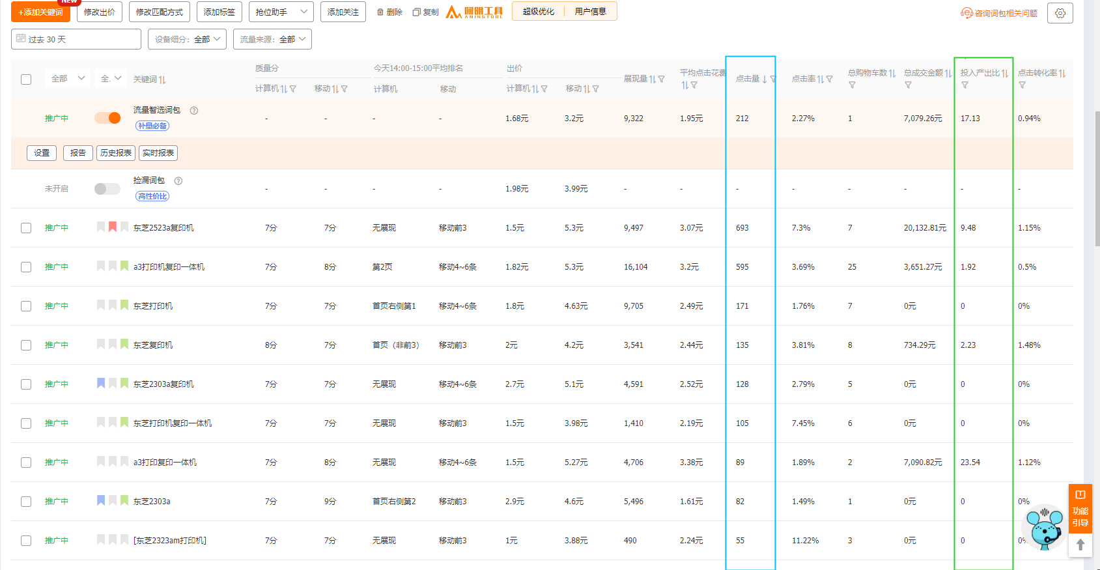Click 添加标签 button
The width and height of the screenshot is (1100, 570).
[x=219, y=12]
